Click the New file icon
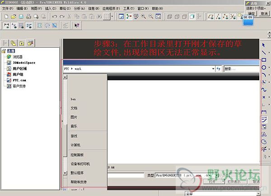271x196 pixels. pos(6,17)
